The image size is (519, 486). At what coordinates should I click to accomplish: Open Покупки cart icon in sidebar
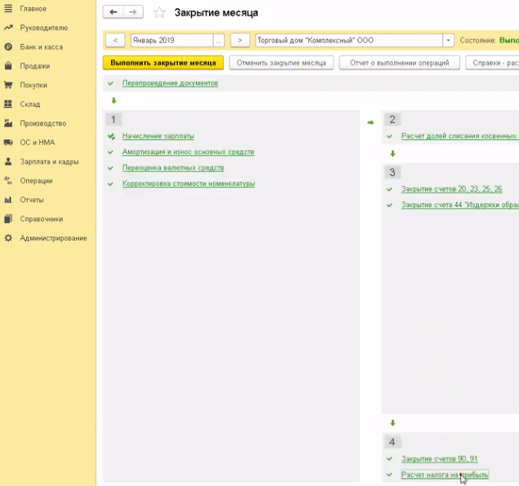[x=8, y=85]
